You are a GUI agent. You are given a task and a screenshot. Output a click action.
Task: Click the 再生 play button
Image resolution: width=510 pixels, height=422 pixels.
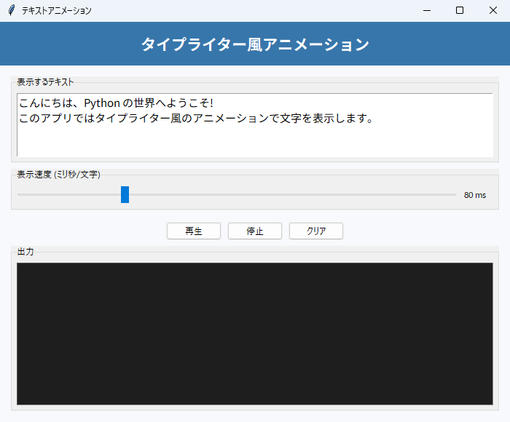(x=194, y=231)
